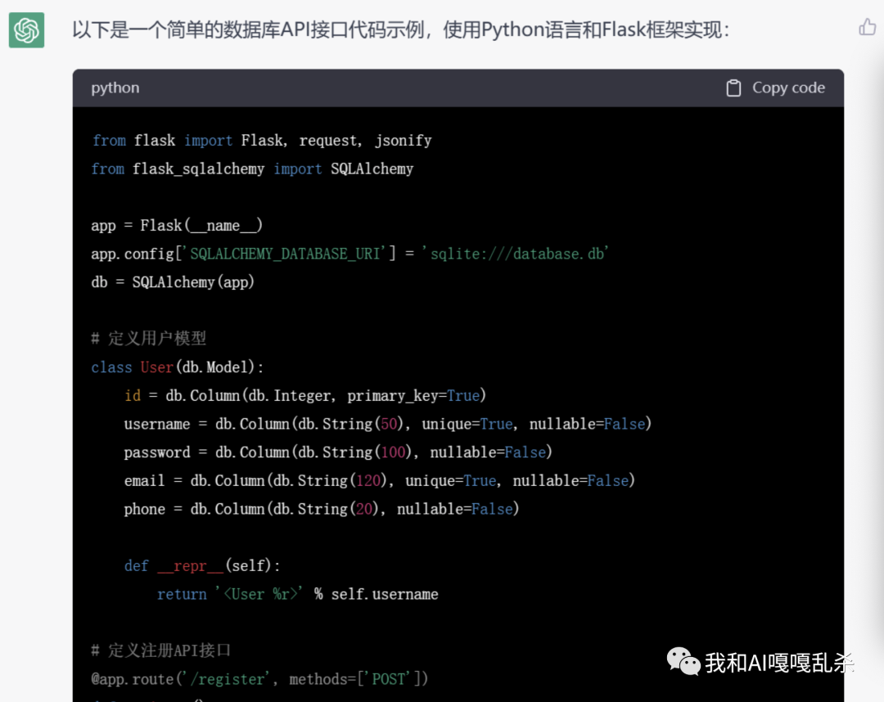The width and height of the screenshot is (884, 702).
Task: Click the primary_key=True argument on id line
Action: 417,396
